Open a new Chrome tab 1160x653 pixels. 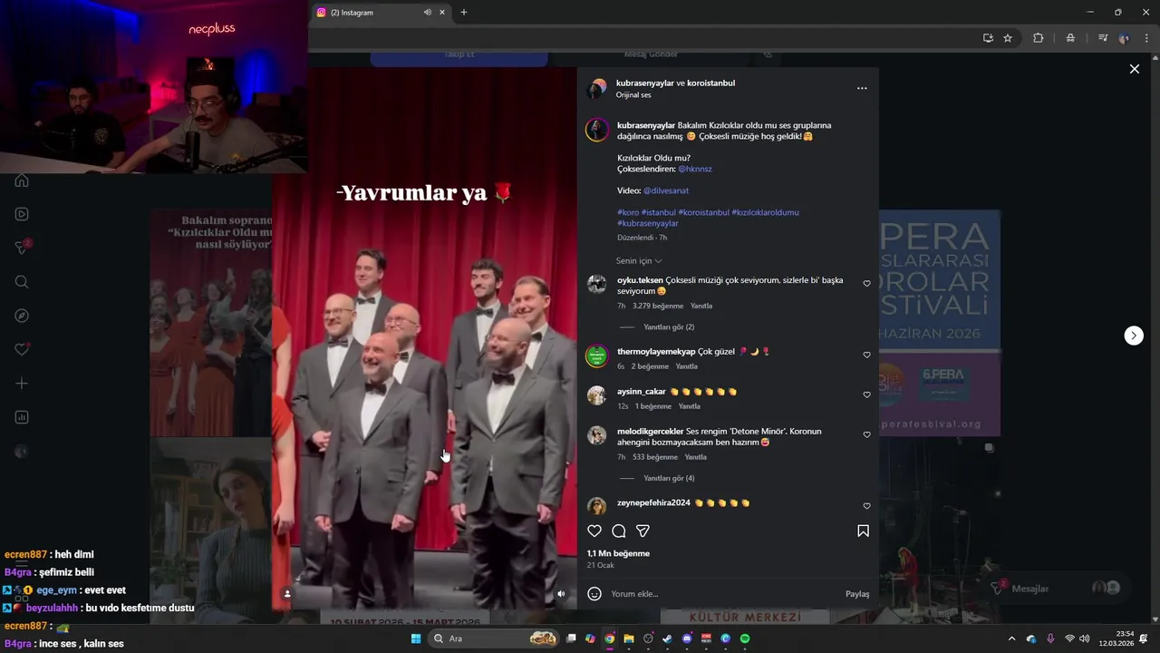point(463,12)
